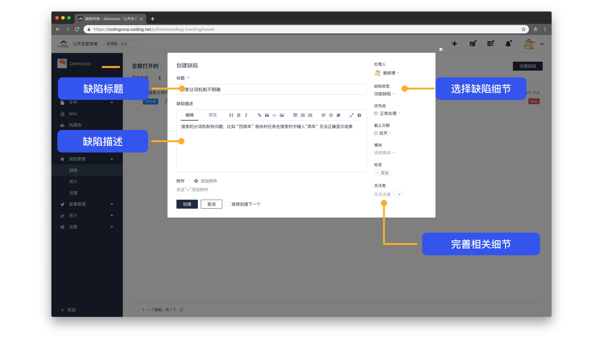Toggle bold formatting in defect description
This screenshot has width=603, height=339.
239,115
